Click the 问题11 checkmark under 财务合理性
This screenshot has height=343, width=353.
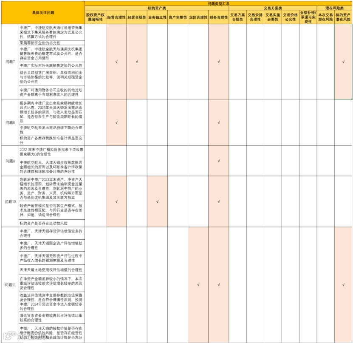pyautogui.click(x=219, y=285)
